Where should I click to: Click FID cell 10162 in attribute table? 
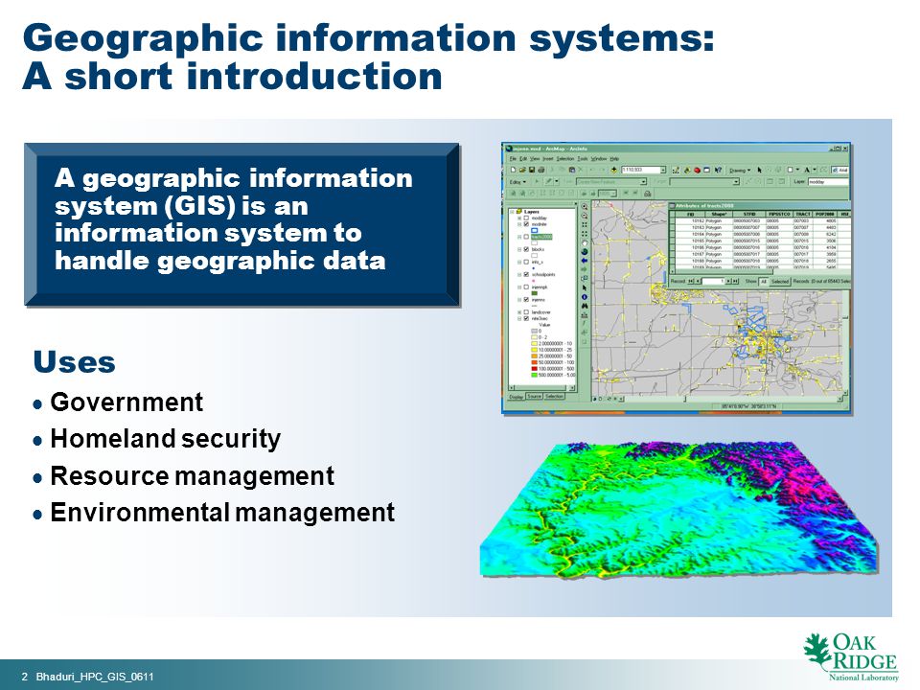coord(692,220)
